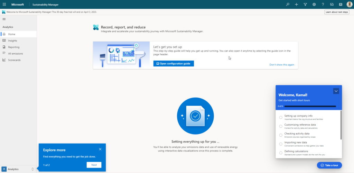Click Don't show this again link

pos(282,65)
